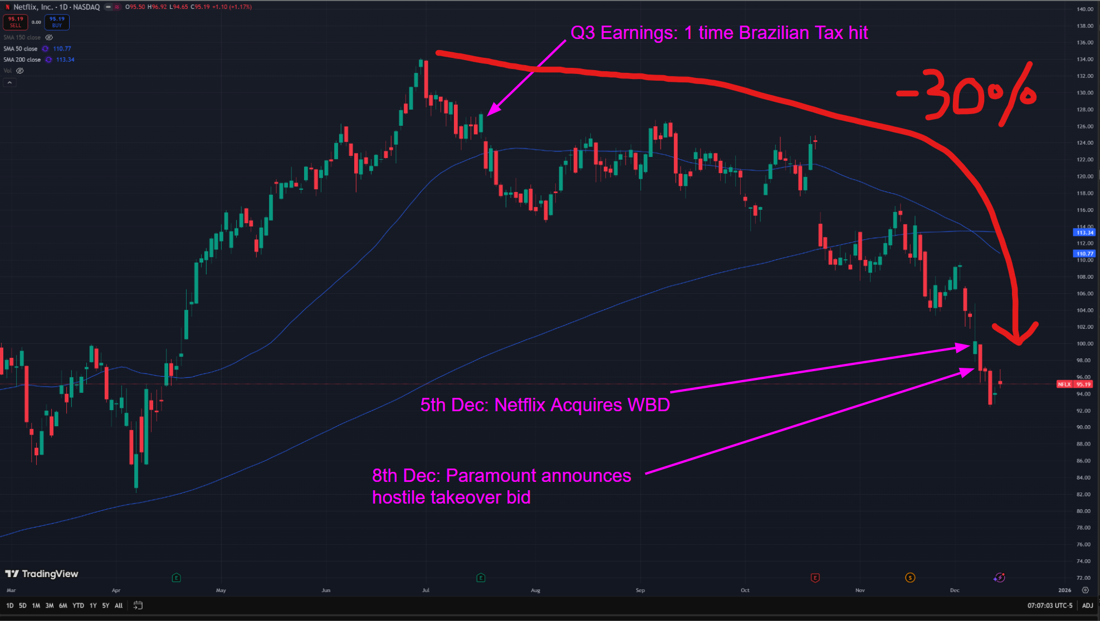Screen dimensions: 1100x621
Task: Collapse the indicator legend with chevron
Action: tap(9, 82)
